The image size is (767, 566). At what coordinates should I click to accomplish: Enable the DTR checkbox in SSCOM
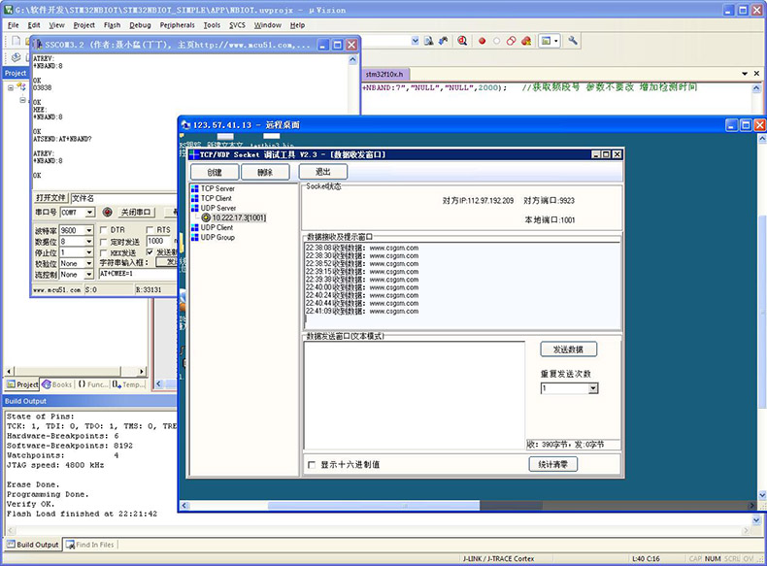point(103,229)
